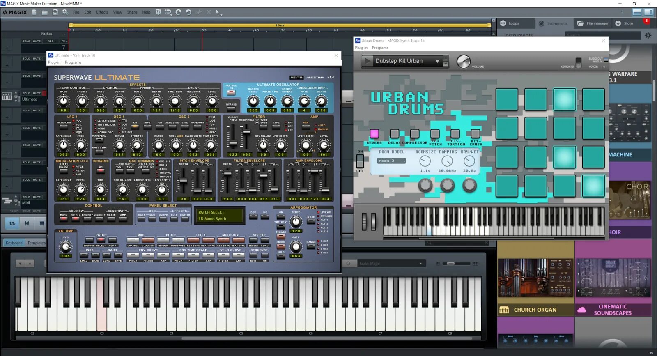657x356 pixels.
Task: Step preset down in Urban Drums
Action: [446, 64]
